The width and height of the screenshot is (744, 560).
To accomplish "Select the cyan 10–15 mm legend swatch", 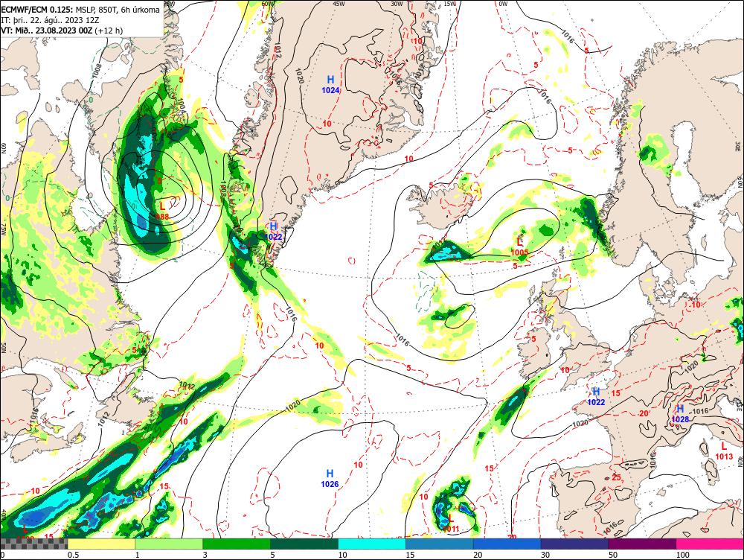I will (372, 544).
